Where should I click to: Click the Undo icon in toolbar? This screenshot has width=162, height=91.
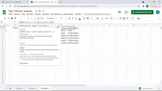[5, 18]
